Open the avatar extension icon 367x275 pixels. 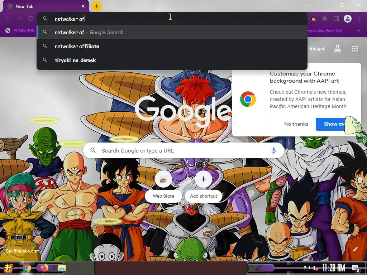click(x=313, y=19)
